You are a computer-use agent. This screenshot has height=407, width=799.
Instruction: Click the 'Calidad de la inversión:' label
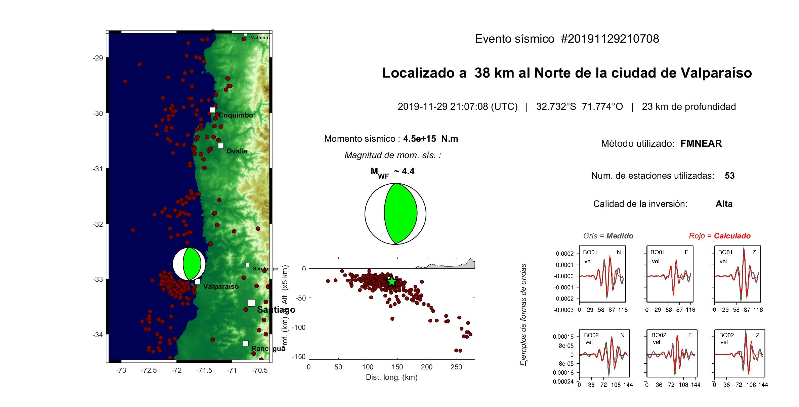(640, 204)
